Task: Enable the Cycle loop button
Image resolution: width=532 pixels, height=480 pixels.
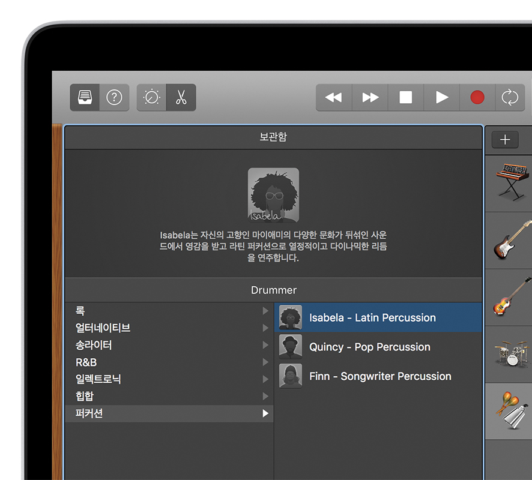Action: tap(509, 97)
